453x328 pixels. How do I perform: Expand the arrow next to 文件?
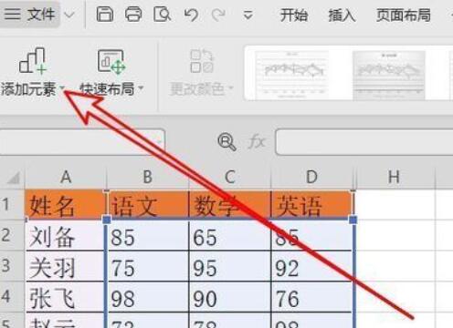[69, 15]
